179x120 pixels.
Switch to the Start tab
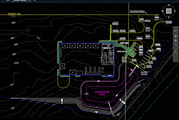pyautogui.click(x=8, y=1)
